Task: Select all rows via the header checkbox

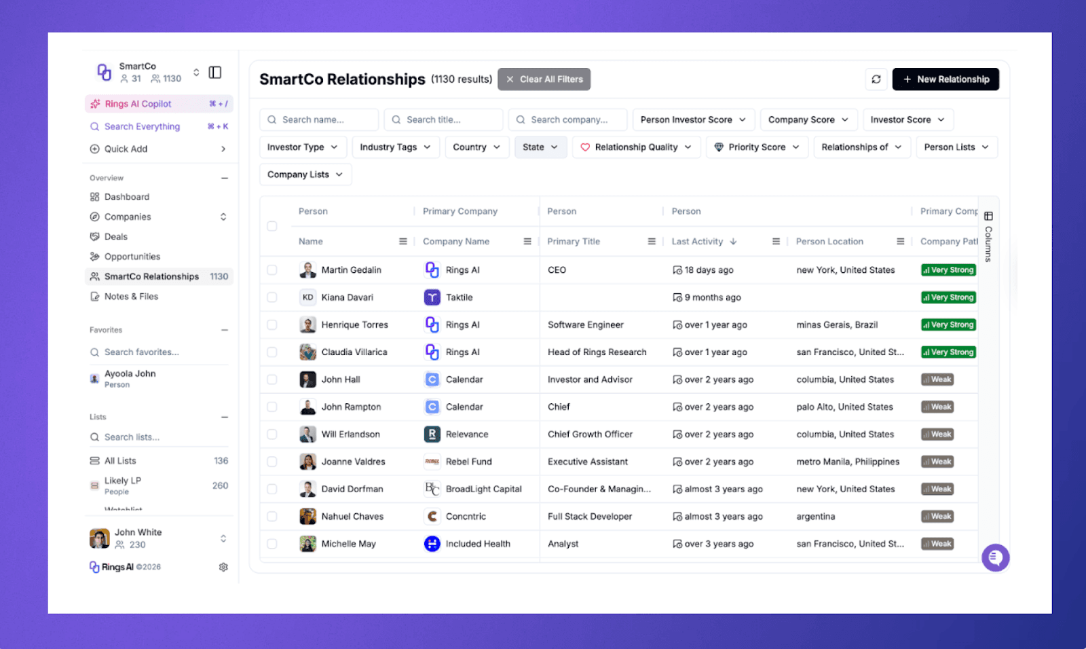Action: (x=271, y=226)
